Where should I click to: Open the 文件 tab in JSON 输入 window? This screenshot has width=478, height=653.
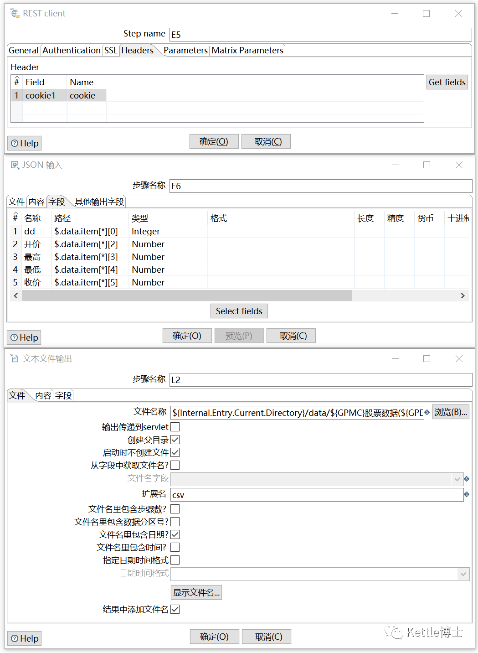[x=16, y=202]
